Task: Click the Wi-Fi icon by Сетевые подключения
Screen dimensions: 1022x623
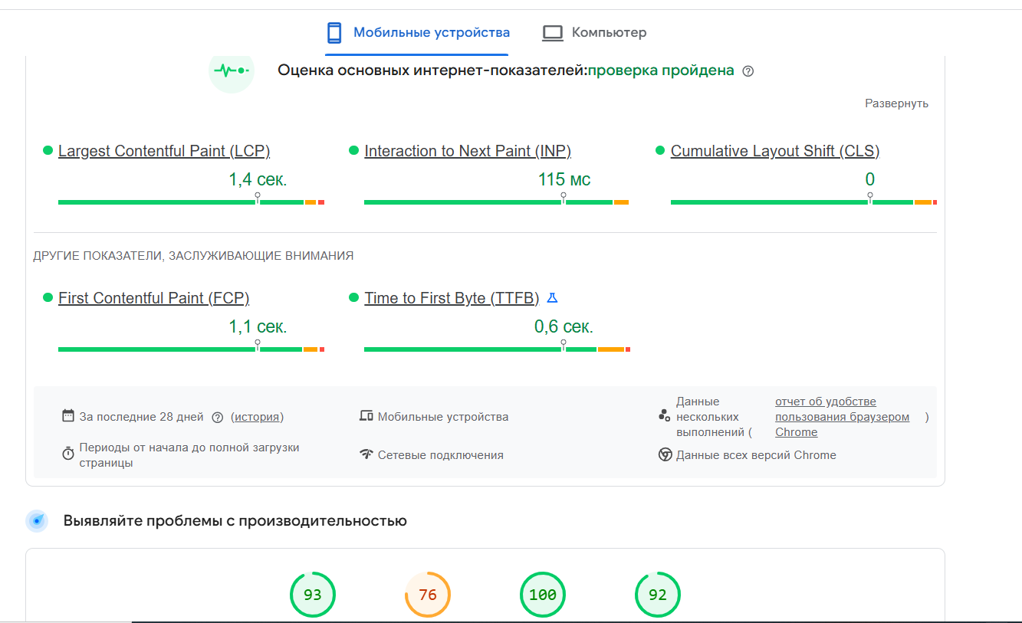Action: point(366,454)
